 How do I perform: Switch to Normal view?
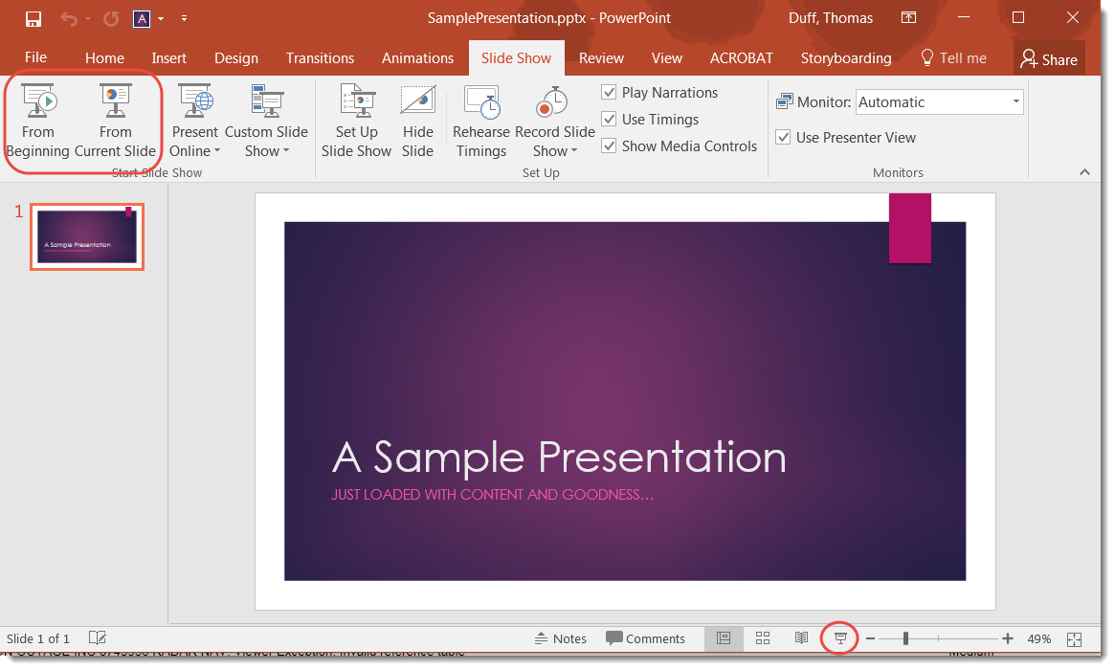click(724, 638)
